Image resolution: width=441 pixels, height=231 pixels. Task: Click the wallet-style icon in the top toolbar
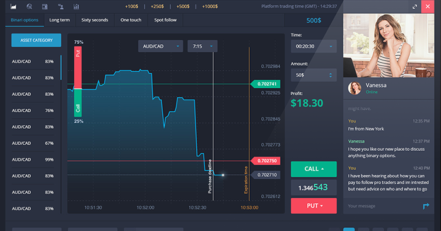[45, 6]
